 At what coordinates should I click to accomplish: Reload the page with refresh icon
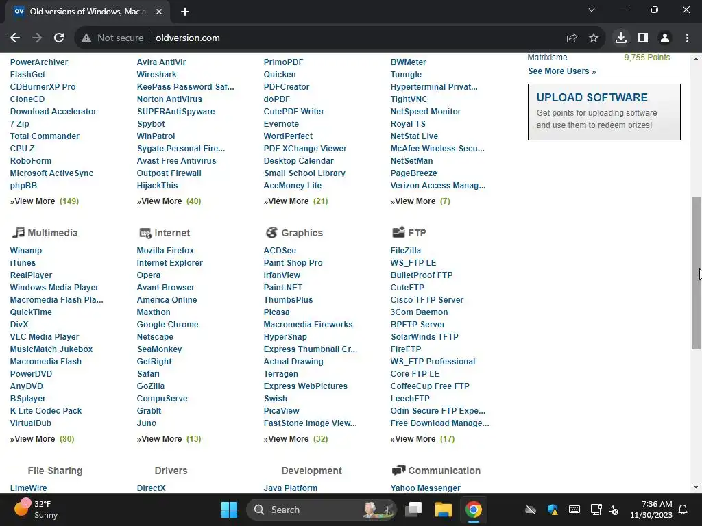point(59,38)
